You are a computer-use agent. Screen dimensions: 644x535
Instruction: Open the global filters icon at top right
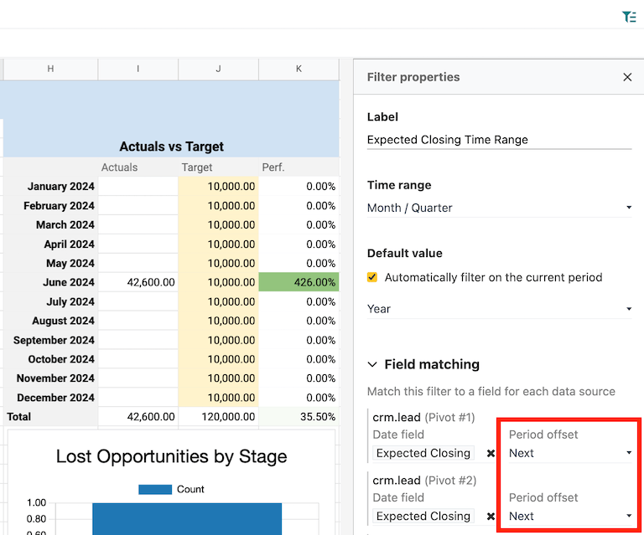coord(628,16)
